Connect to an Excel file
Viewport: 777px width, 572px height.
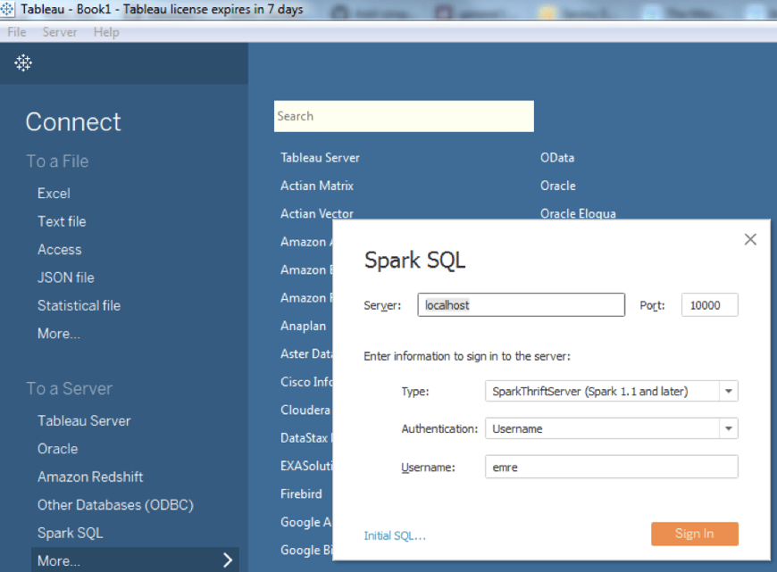click(x=54, y=194)
